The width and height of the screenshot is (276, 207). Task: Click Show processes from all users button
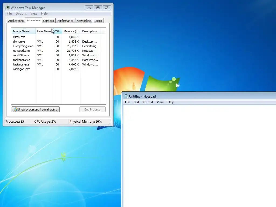pyautogui.click(x=36, y=109)
